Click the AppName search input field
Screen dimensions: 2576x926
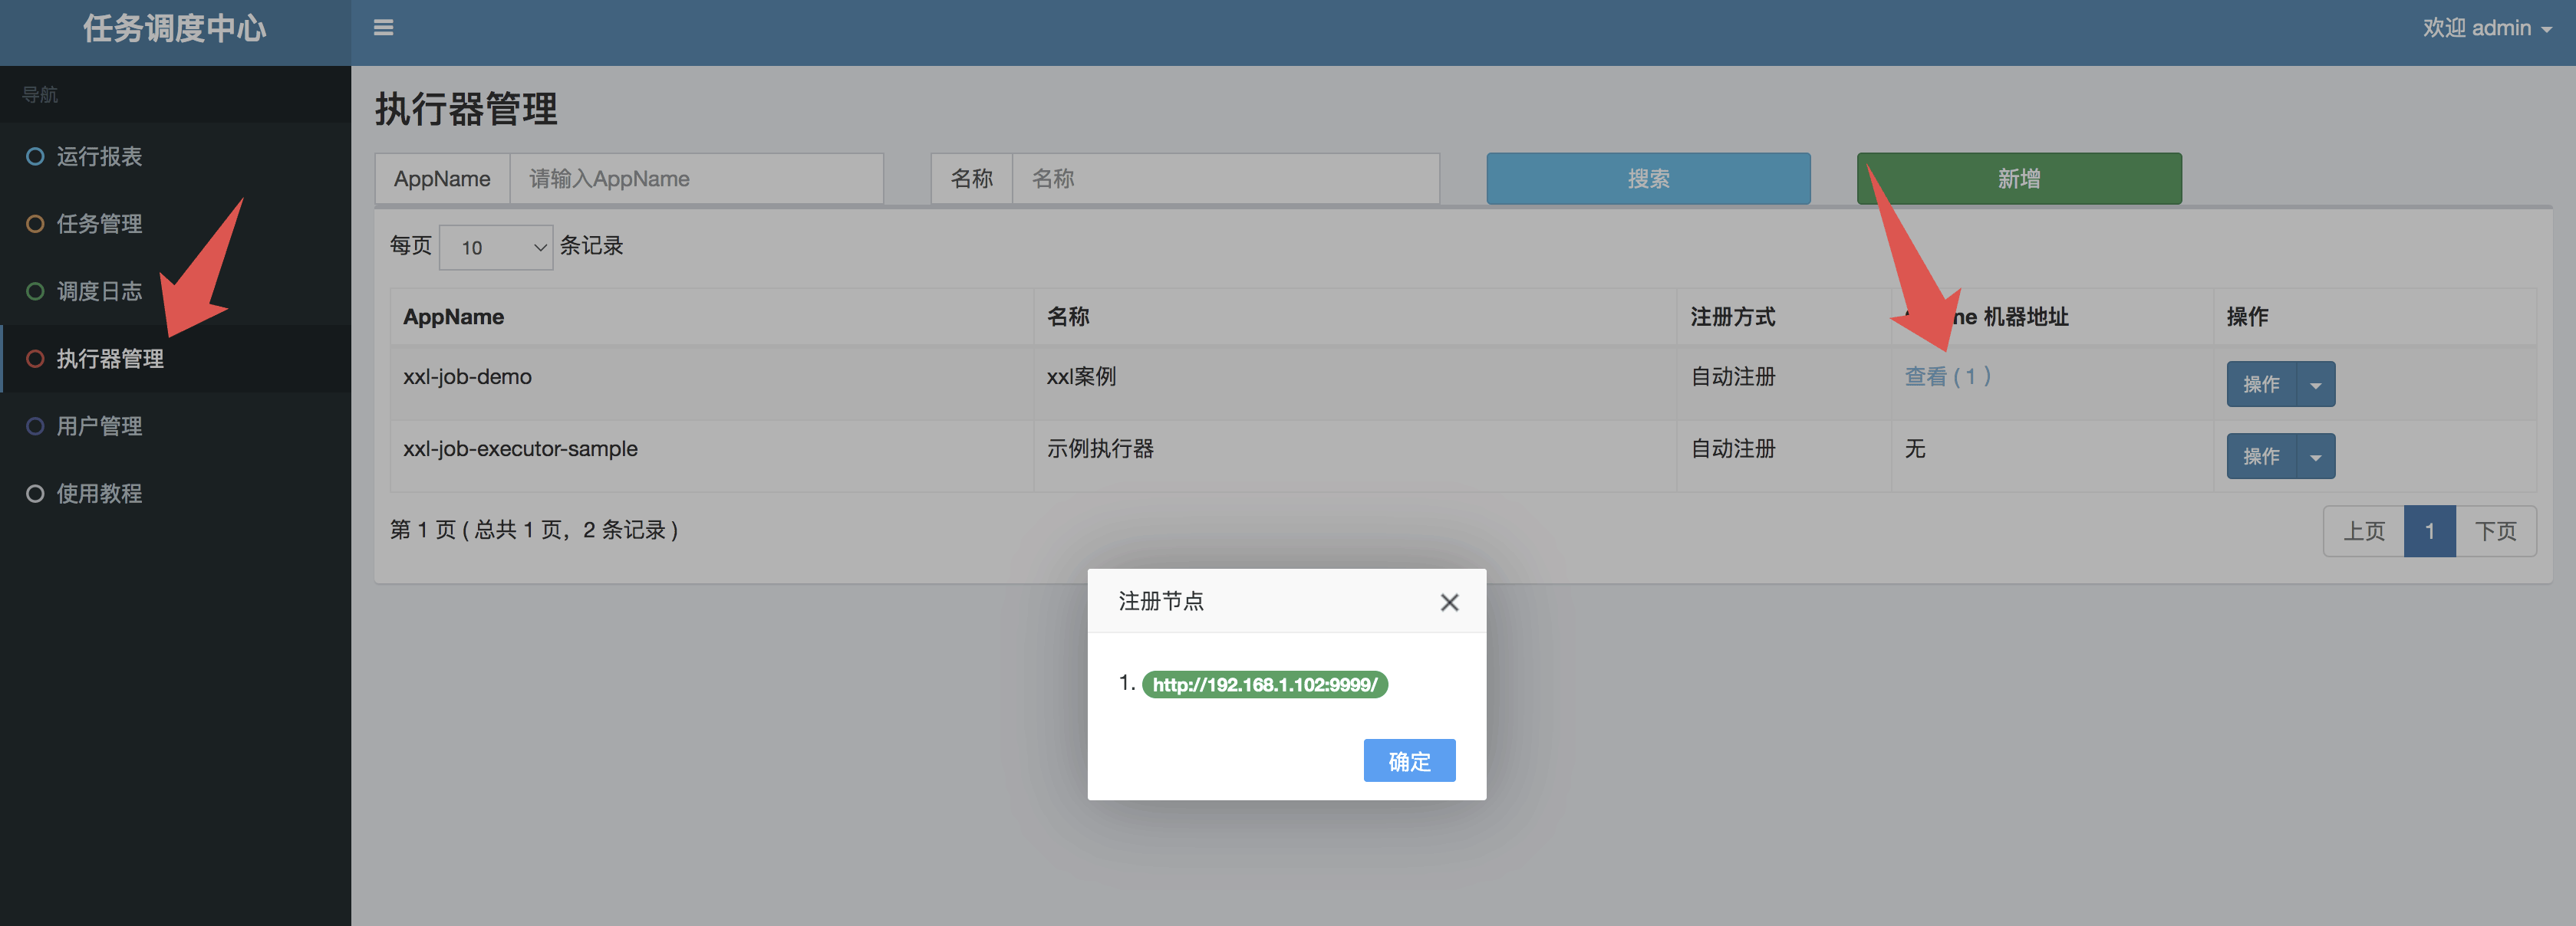tap(696, 179)
